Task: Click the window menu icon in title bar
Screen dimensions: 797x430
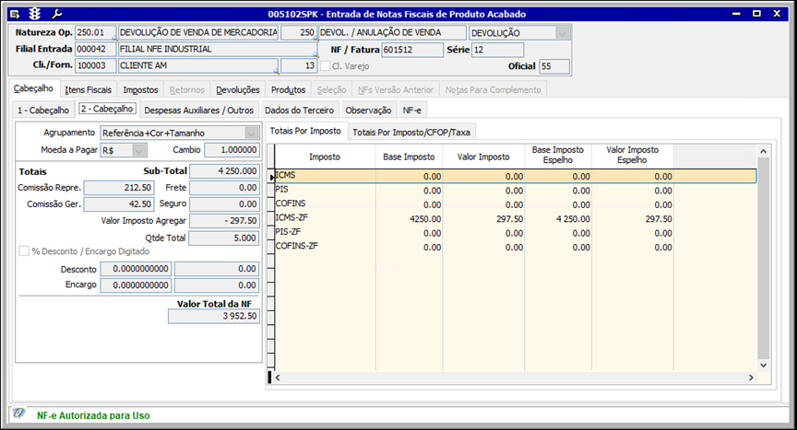Action: (x=14, y=14)
